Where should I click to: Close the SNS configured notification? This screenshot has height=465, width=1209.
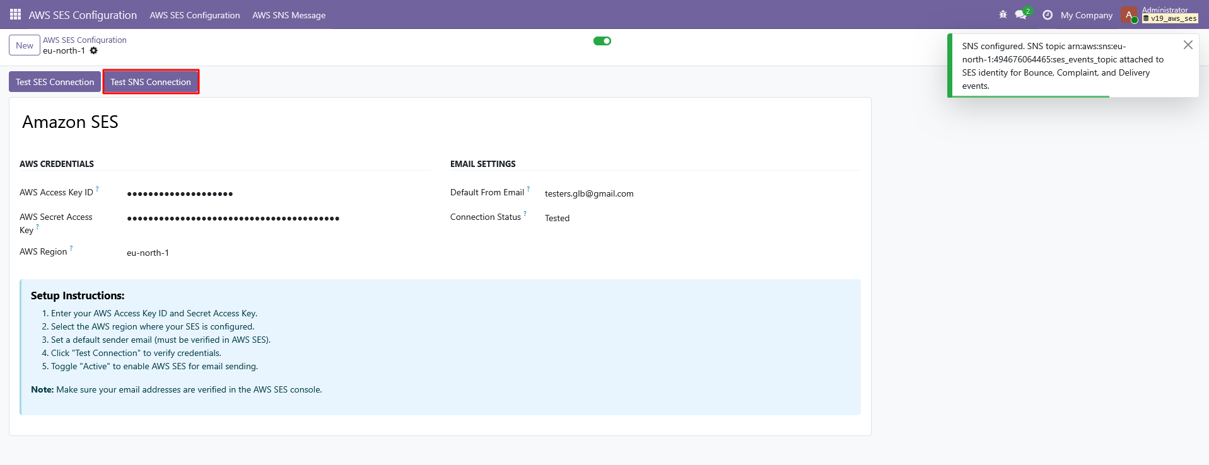pyautogui.click(x=1188, y=45)
